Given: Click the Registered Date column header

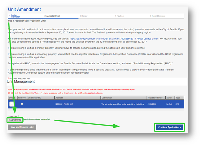Looking at the screenshot, I should 155,97.
